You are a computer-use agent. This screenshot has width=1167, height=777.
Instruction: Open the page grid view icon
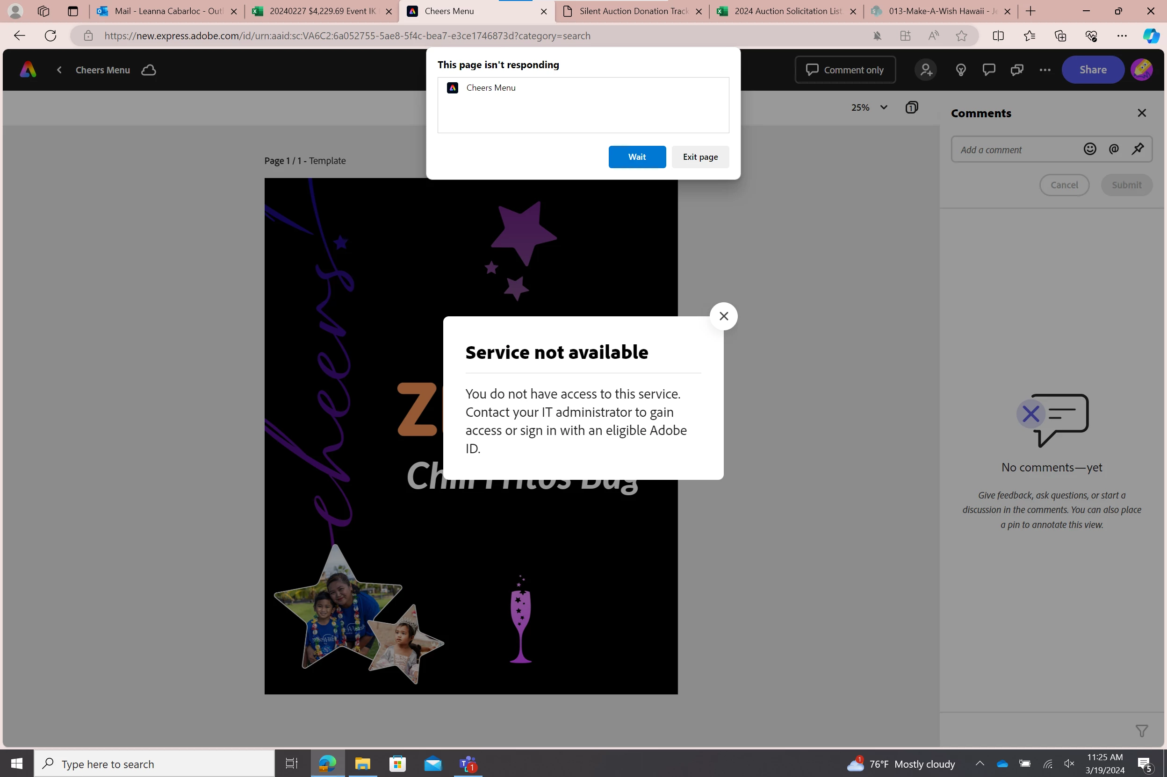(911, 107)
